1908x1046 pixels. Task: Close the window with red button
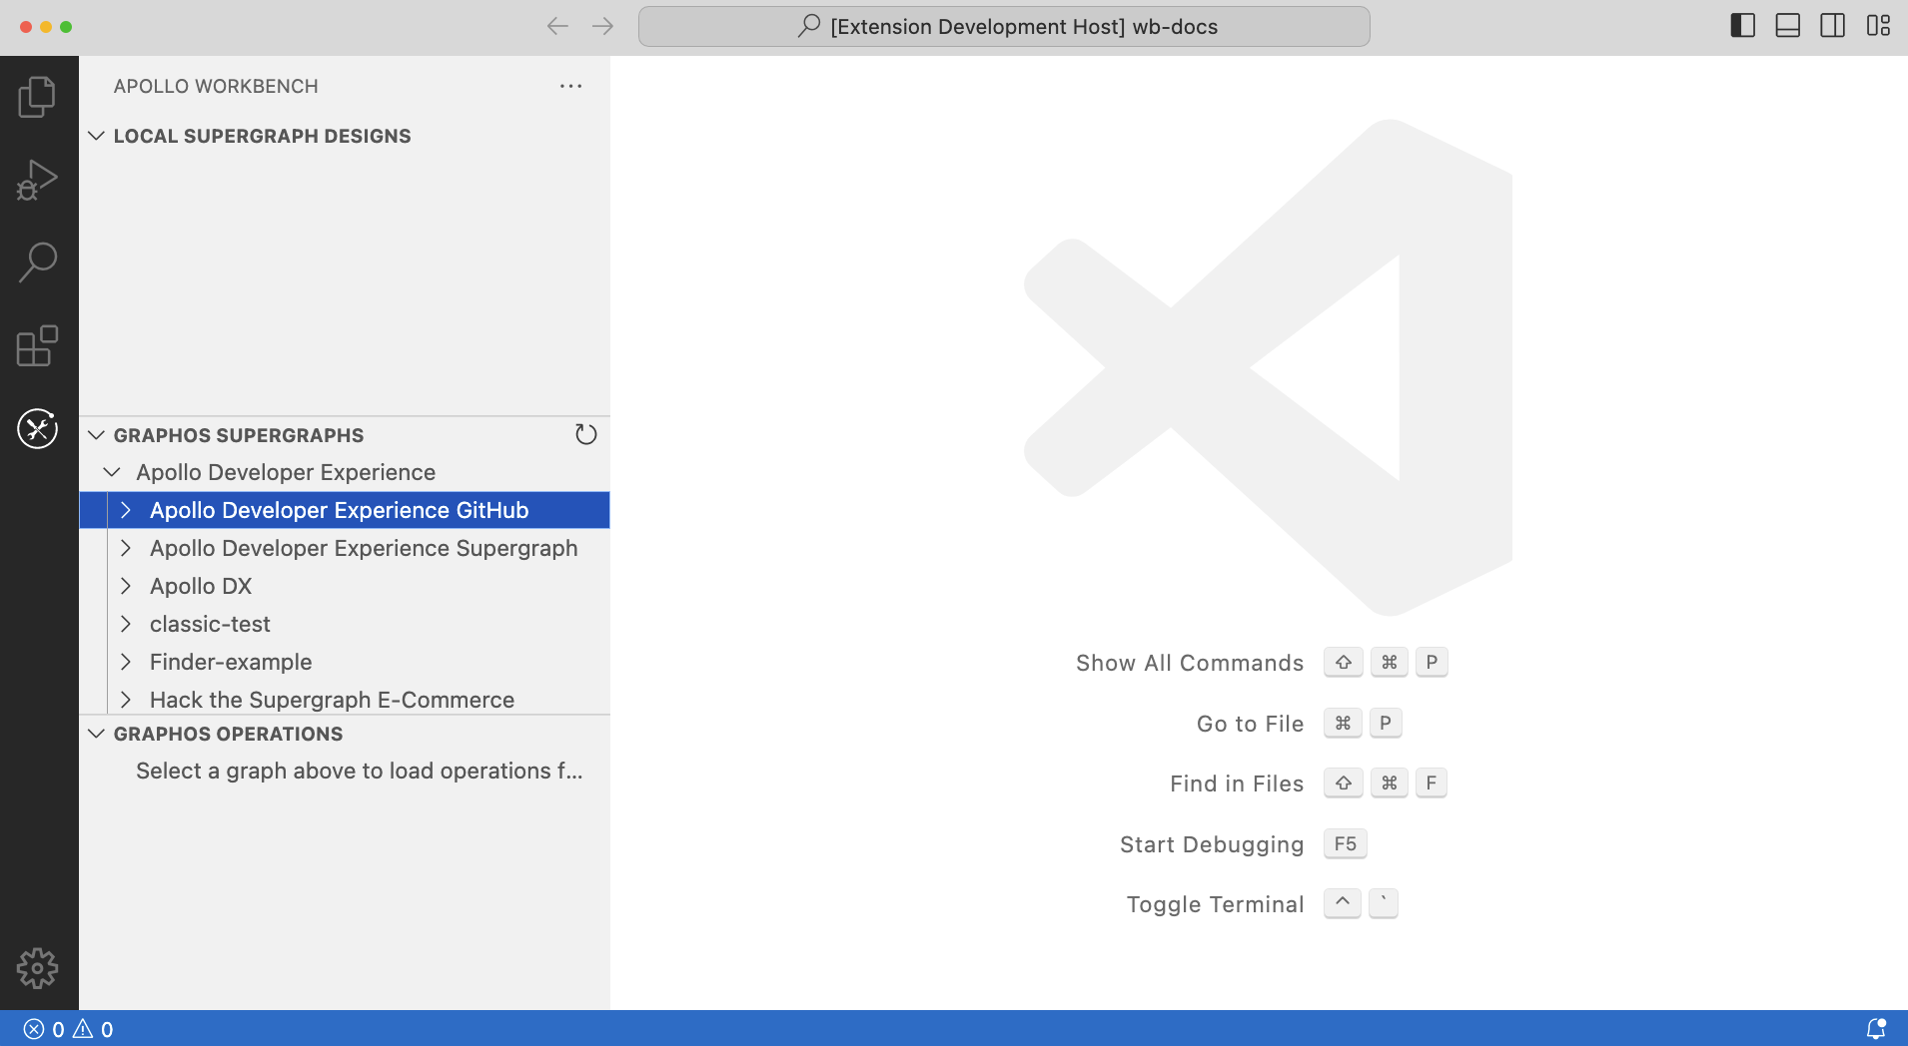[26, 26]
